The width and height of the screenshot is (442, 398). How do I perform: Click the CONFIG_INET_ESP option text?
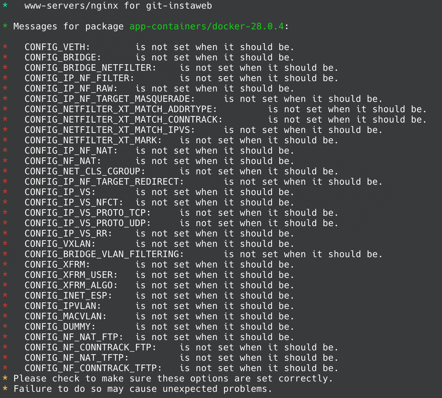click(x=68, y=296)
